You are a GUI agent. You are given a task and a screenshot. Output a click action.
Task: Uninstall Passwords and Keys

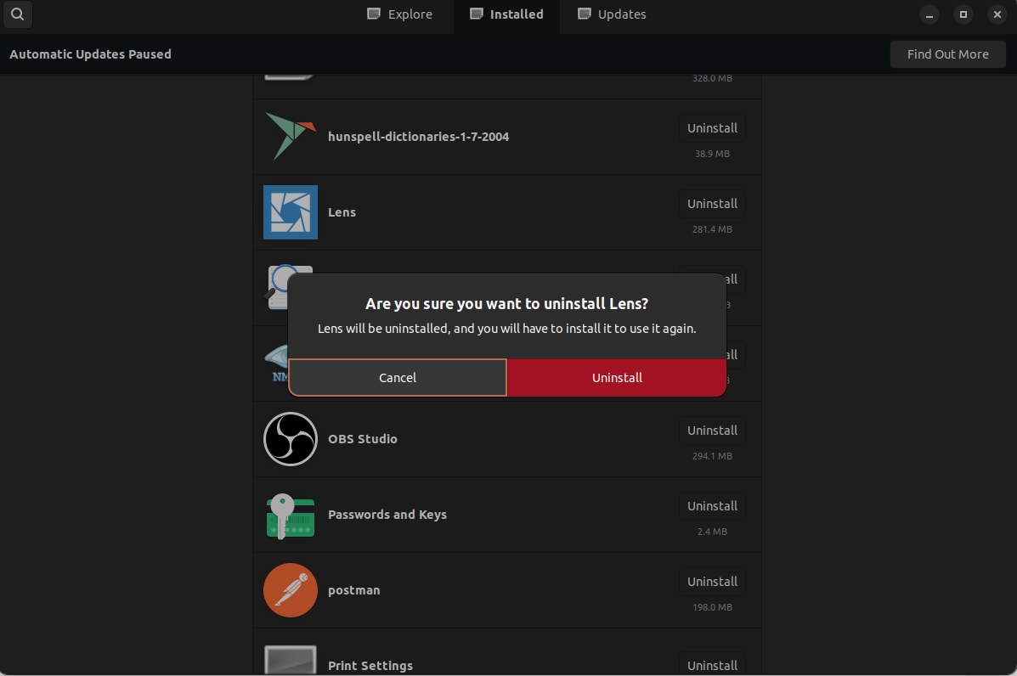(712, 506)
